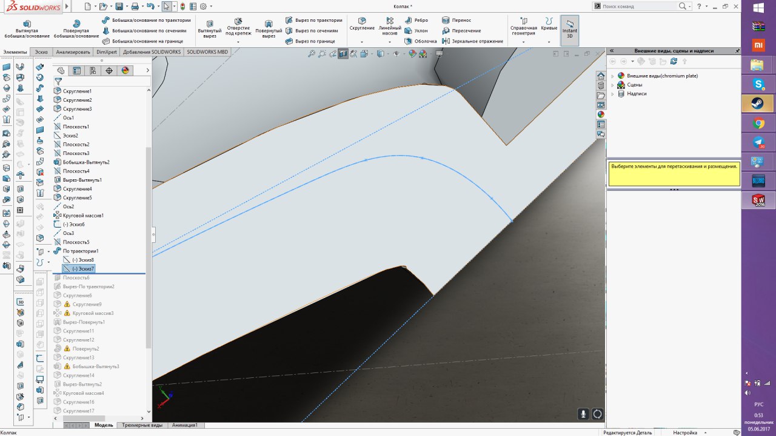Select Бобышка/основание на границе

click(x=142, y=41)
